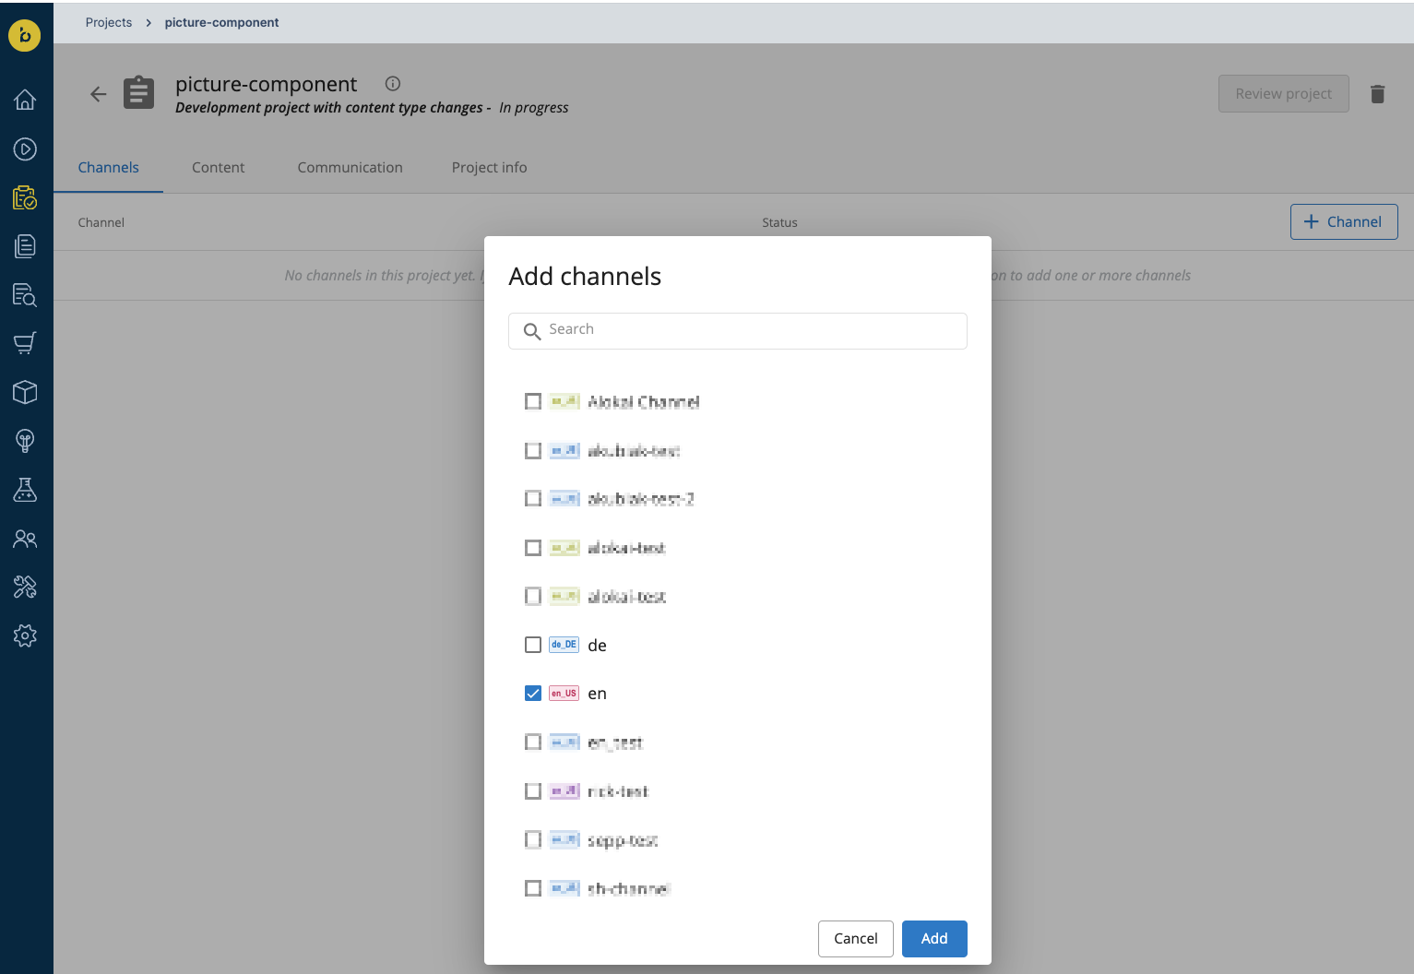Click the + Channel button
The width and height of the screenshot is (1414, 974).
click(1344, 221)
